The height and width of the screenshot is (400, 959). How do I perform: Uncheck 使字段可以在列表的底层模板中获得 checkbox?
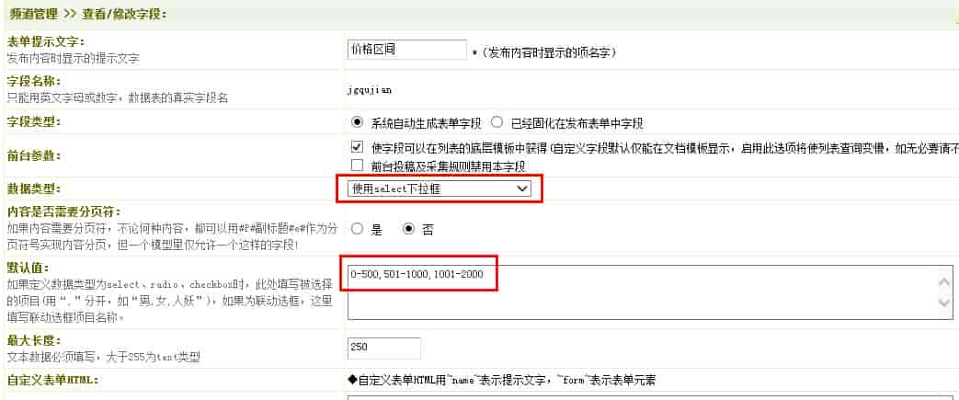pyautogui.click(x=357, y=148)
